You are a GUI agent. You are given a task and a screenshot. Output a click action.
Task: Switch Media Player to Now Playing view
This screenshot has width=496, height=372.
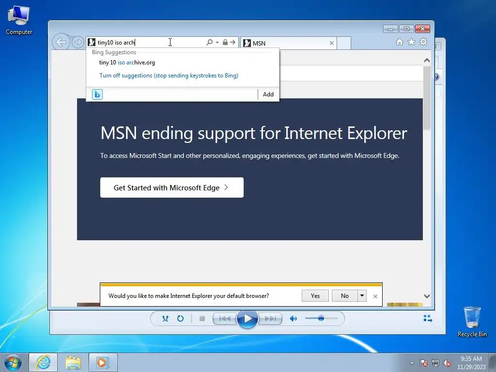pos(428,318)
